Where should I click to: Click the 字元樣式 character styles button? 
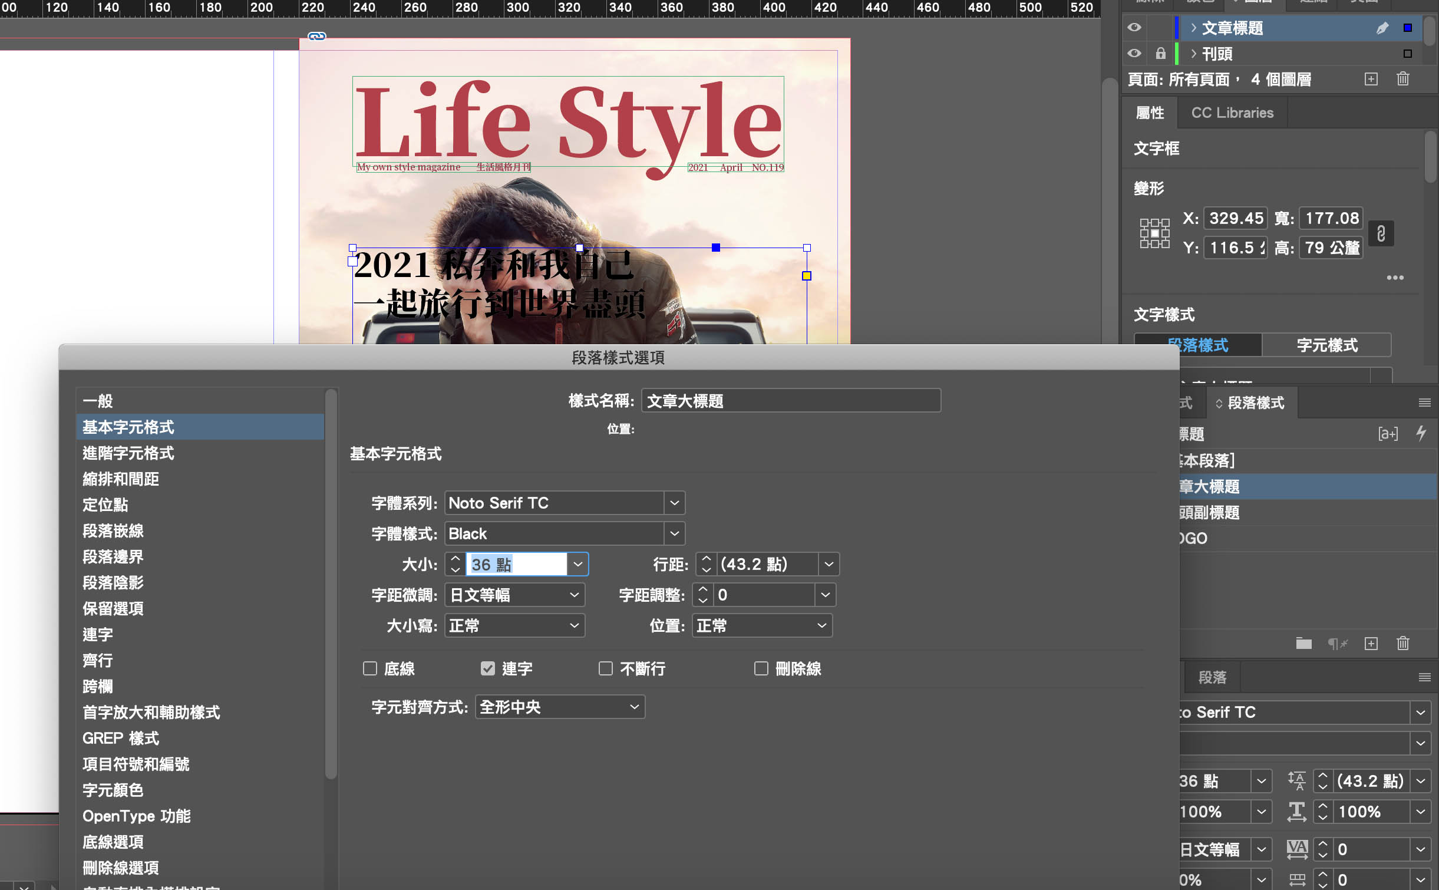pos(1326,345)
